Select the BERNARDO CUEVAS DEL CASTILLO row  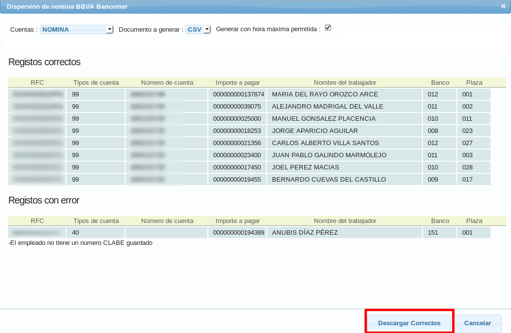click(328, 179)
